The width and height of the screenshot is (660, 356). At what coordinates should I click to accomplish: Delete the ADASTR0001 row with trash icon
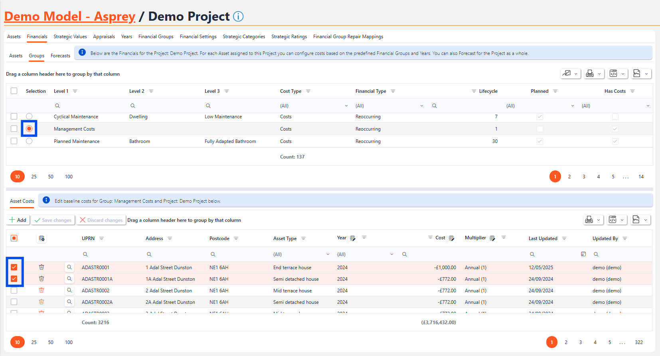point(41,267)
